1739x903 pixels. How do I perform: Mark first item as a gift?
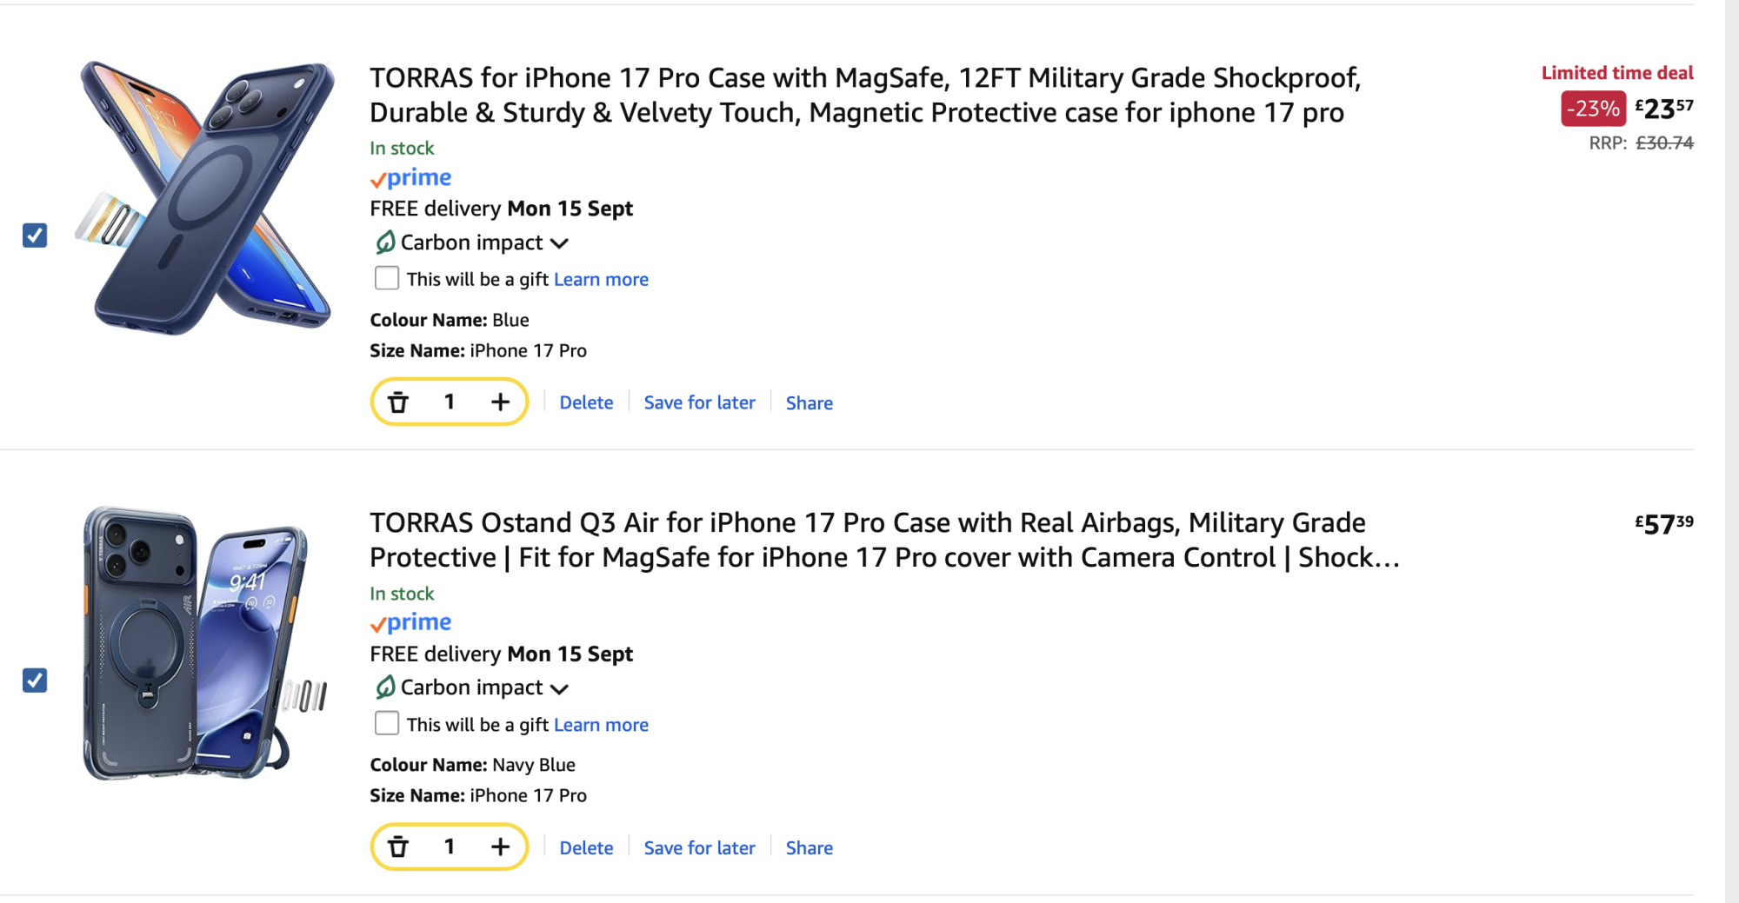point(387,278)
